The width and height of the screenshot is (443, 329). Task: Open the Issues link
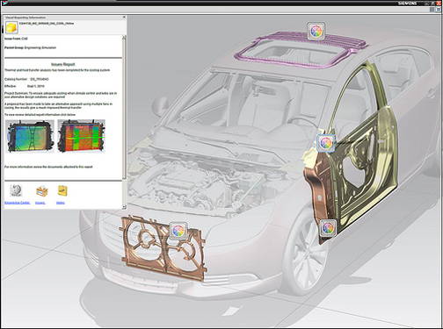point(40,203)
